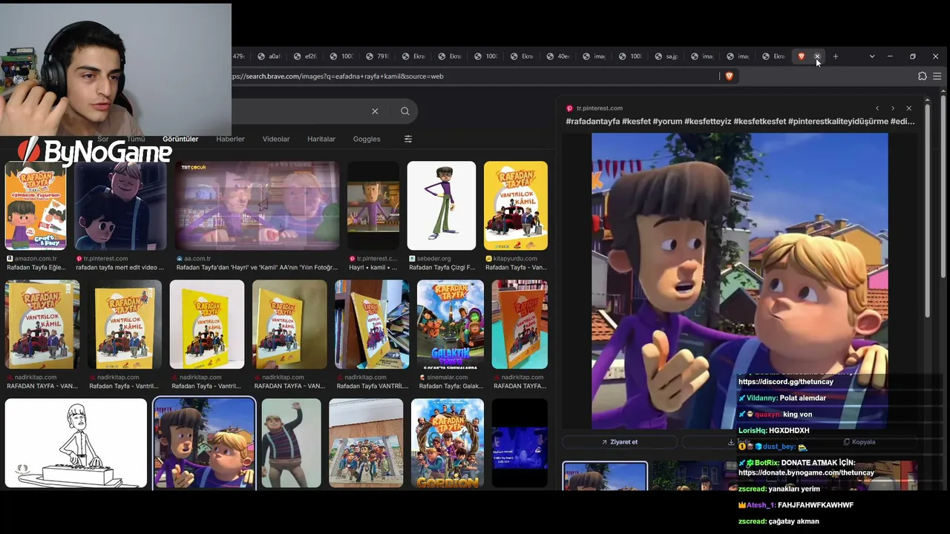The image size is (950, 534).
Task: Click the '#rafadantayfa #kesfet #yorum' preview title
Action: click(740, 122)
